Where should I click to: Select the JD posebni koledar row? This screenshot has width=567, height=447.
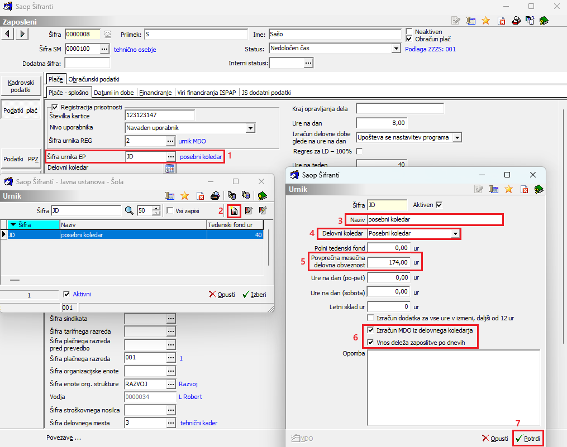click(x=132, y=235)
